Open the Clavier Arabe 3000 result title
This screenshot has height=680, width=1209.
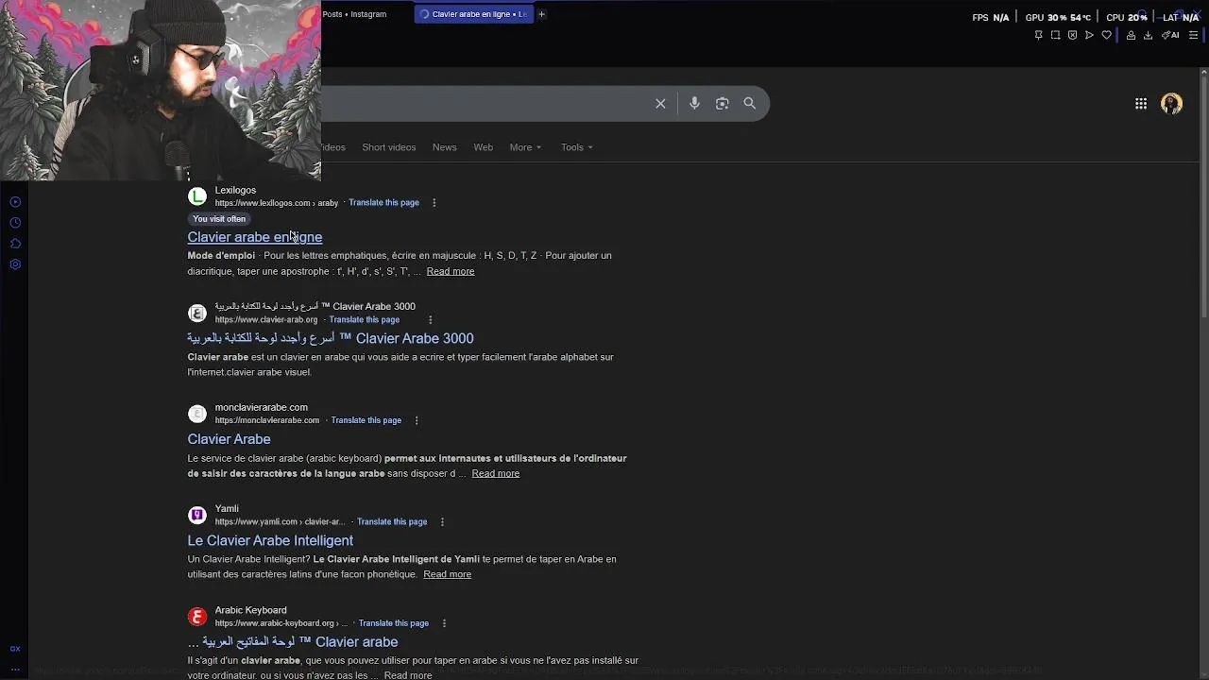click(331, 338)
